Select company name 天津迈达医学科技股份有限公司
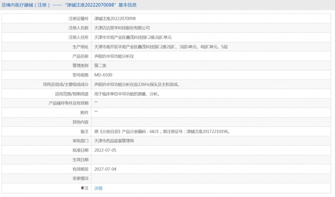 [122, 28]
